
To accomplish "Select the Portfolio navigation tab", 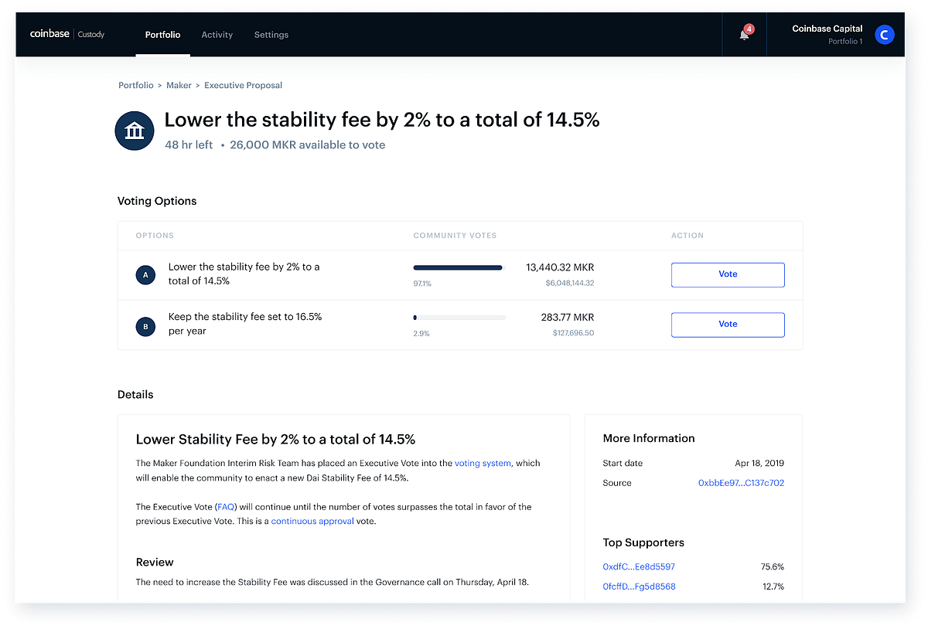I will pyautogui.click(x=162, y=35).
